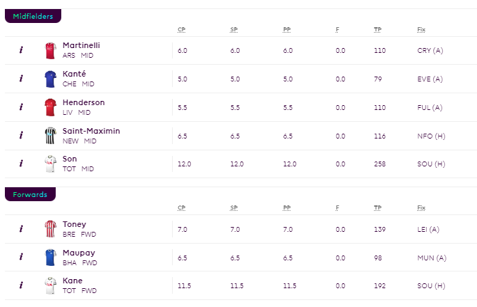Click the forwards Fix column header
This screenshot has width=477, height=307.
point(421,208)
